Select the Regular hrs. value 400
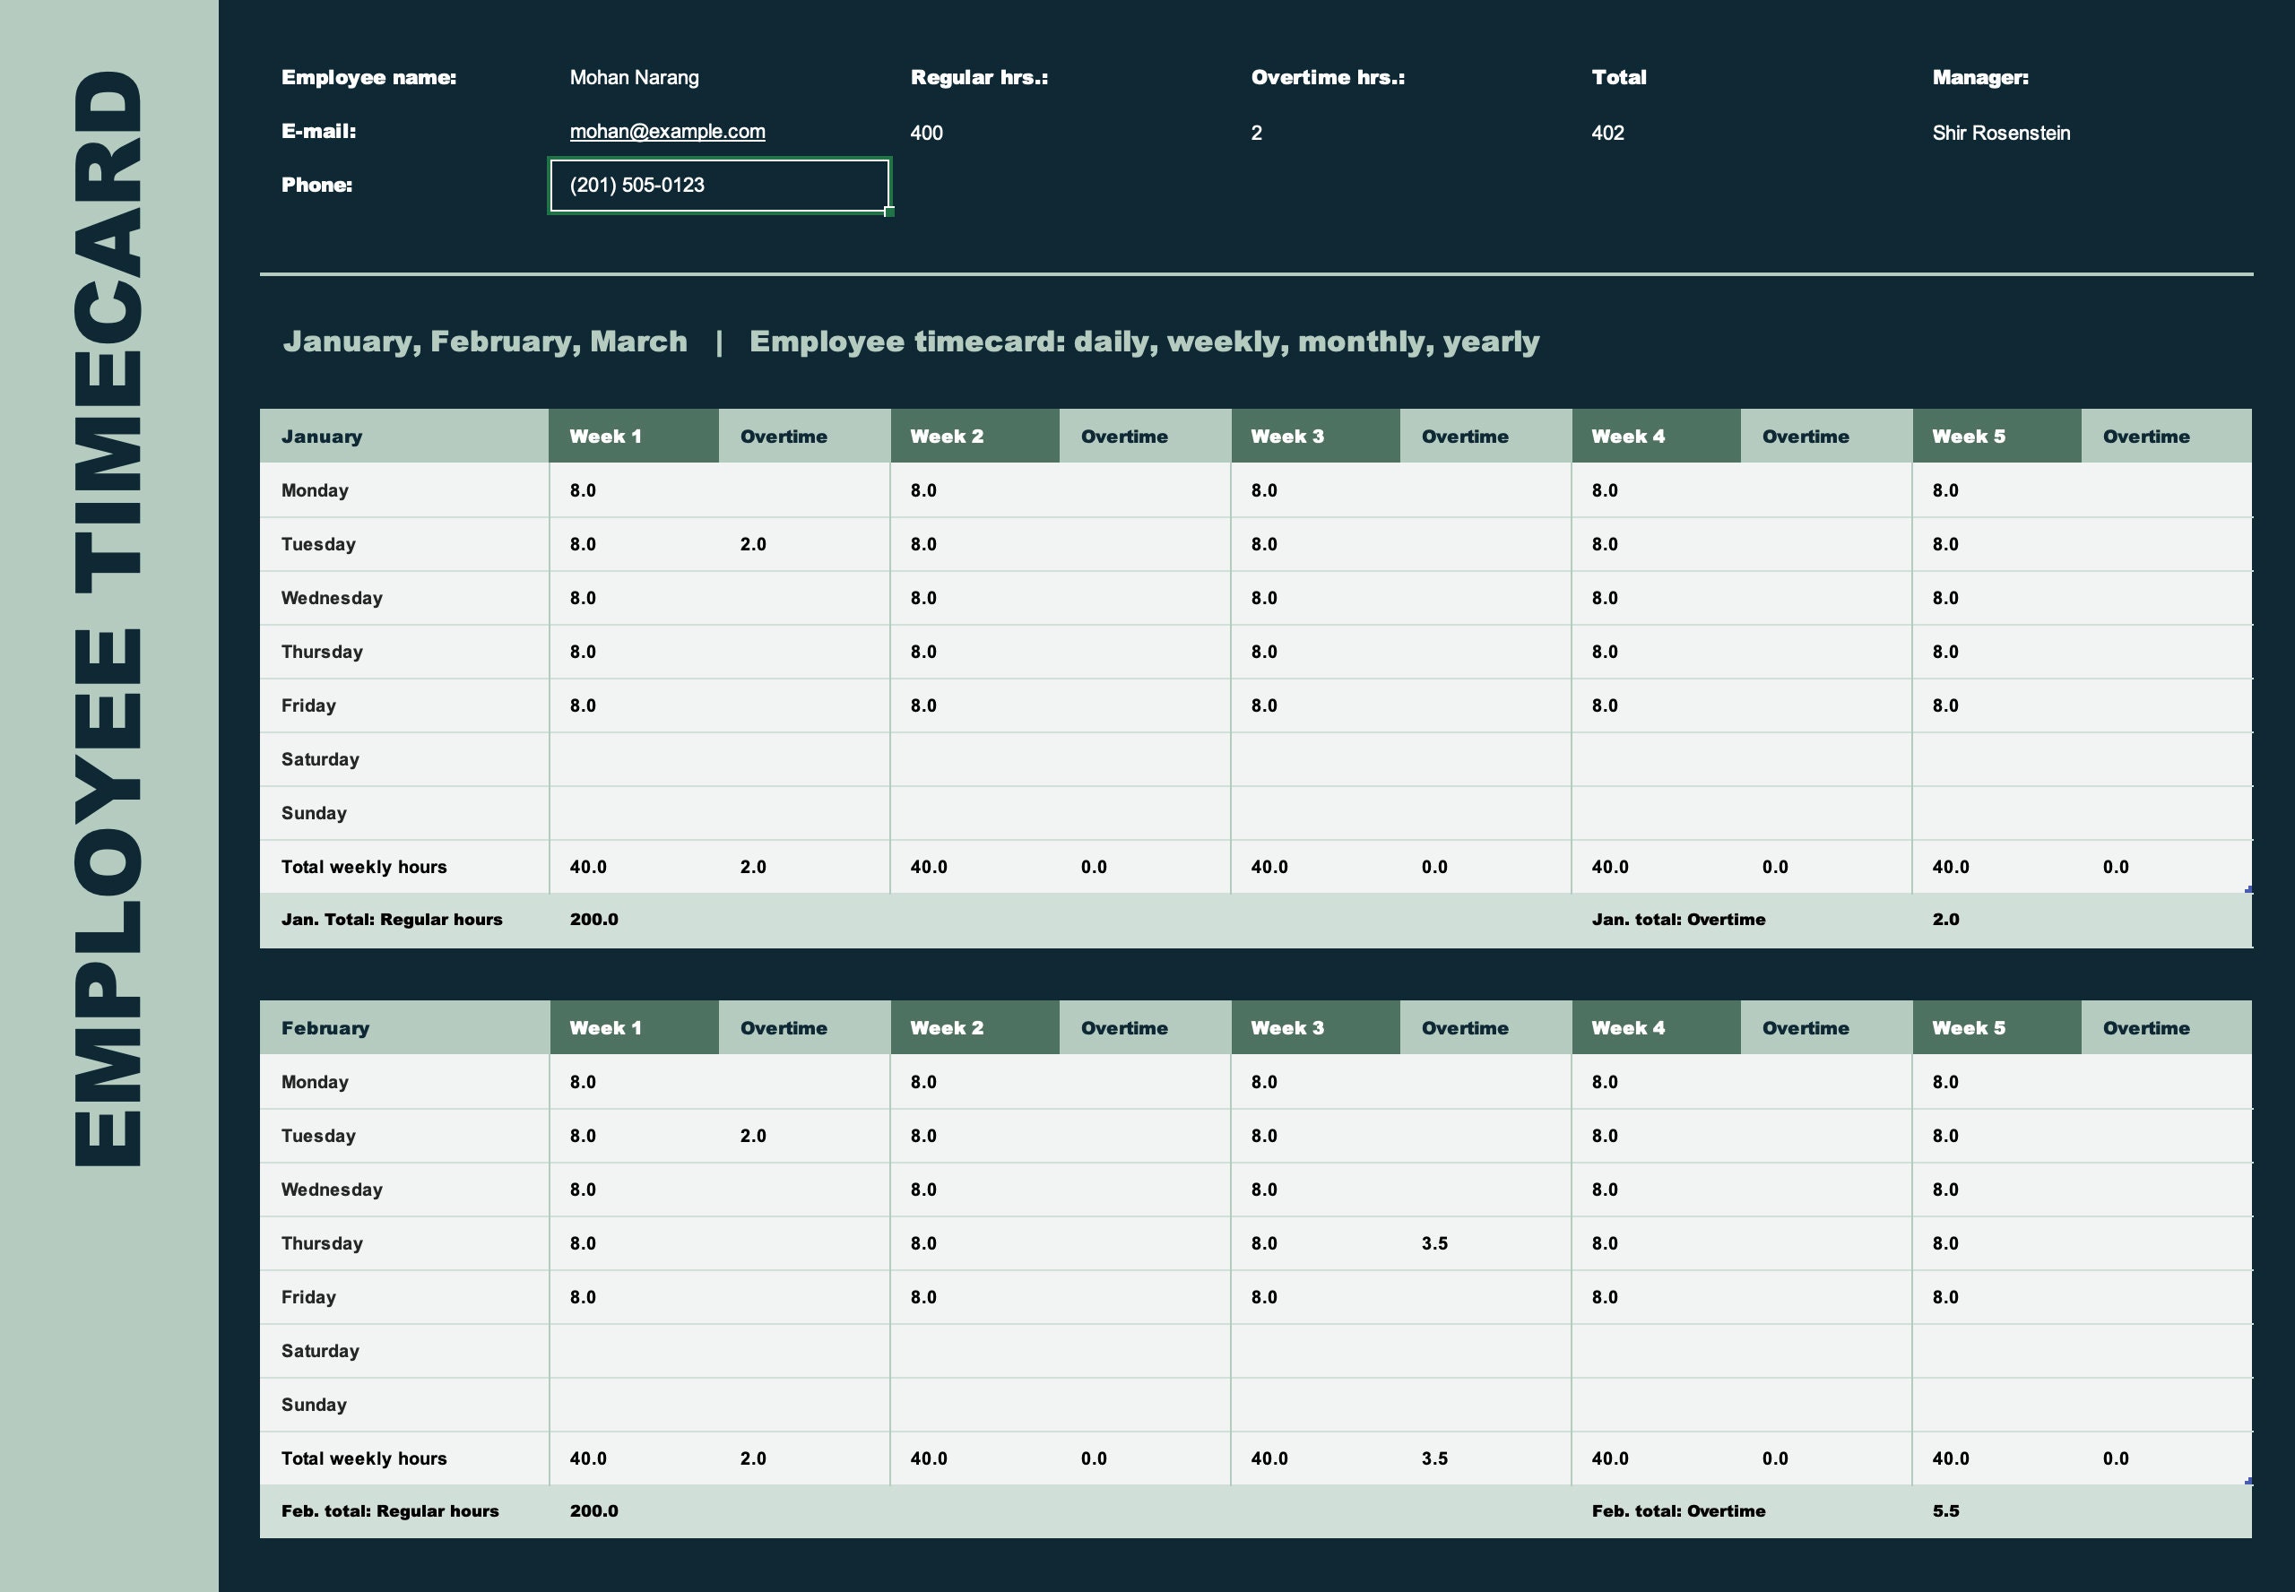 tap(927, 132)
